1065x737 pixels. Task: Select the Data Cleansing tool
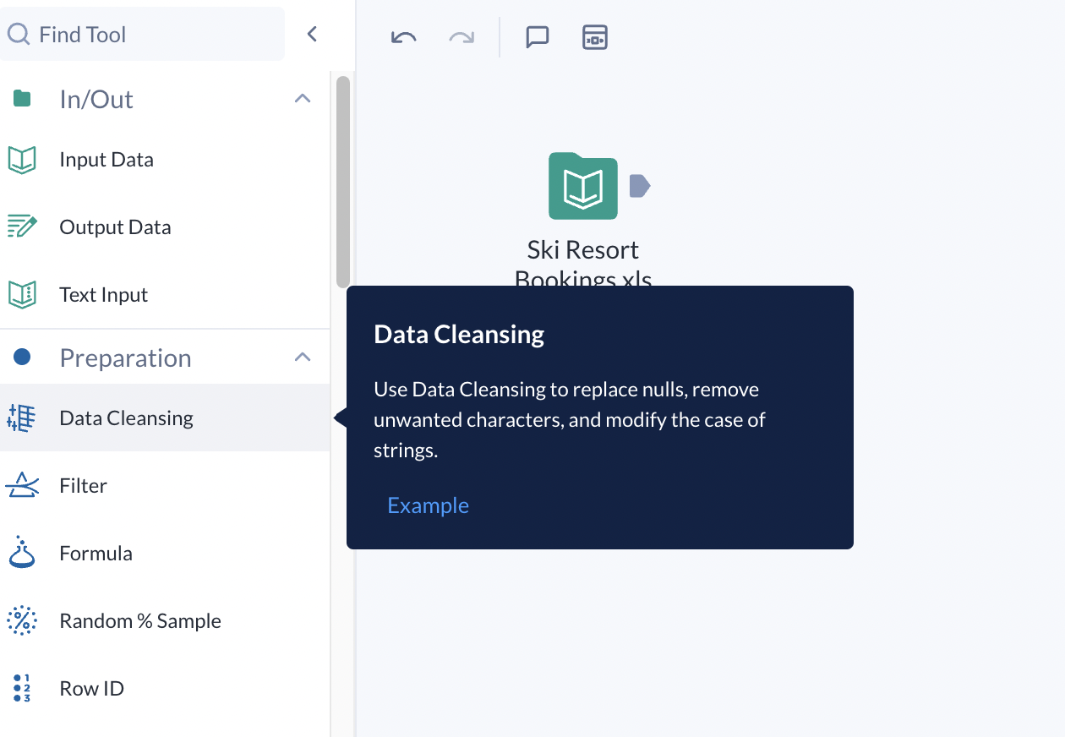(125, 418)
